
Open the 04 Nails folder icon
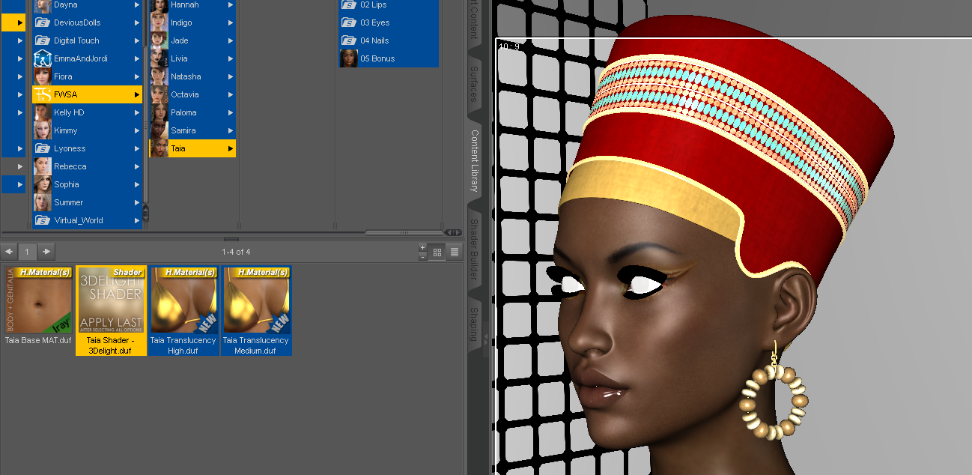(x=349, y=40)
